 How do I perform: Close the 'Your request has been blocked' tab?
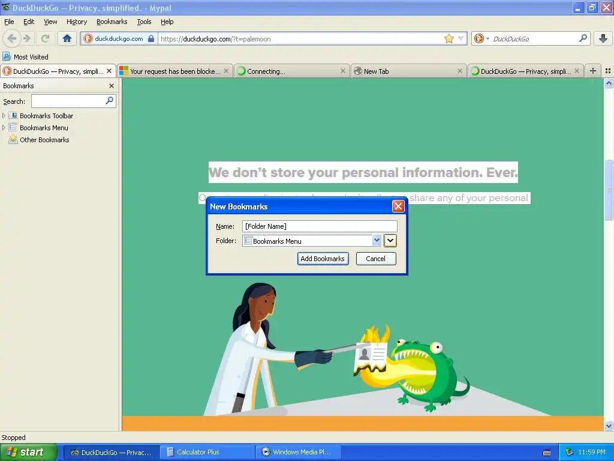coord(226,71)
